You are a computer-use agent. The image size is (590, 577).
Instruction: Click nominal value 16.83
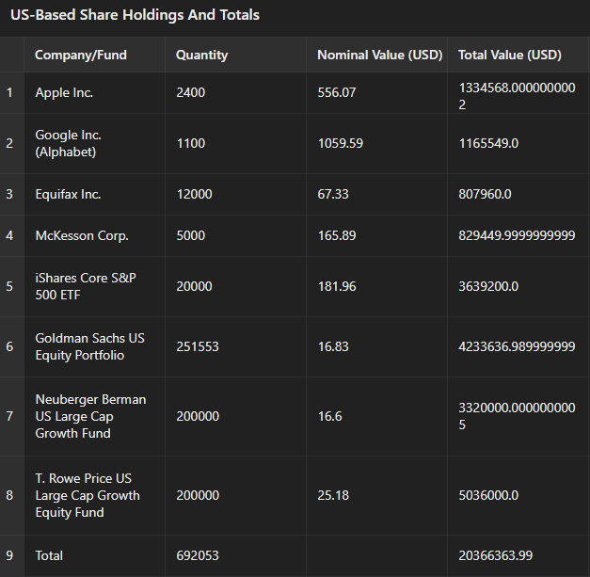(x=333, y=346)
